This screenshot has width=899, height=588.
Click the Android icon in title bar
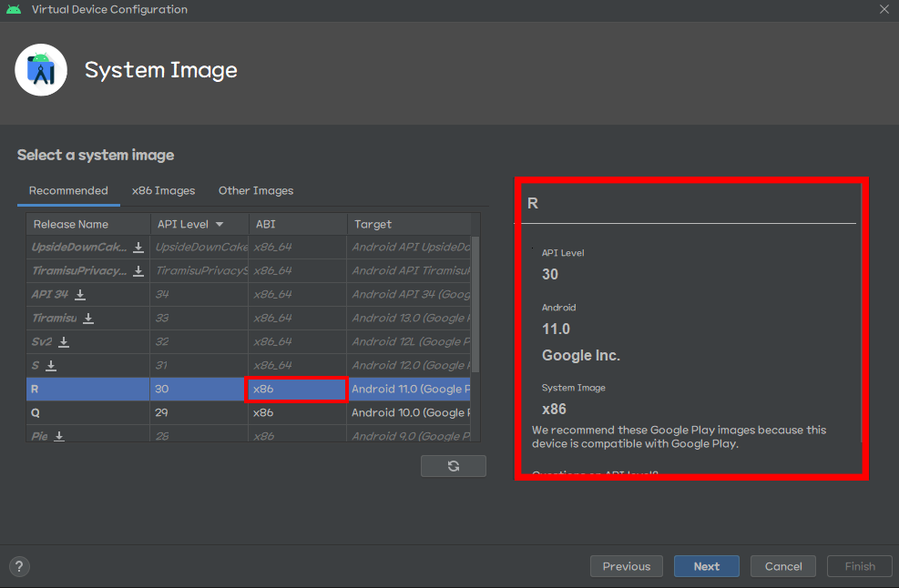point(14,9)
